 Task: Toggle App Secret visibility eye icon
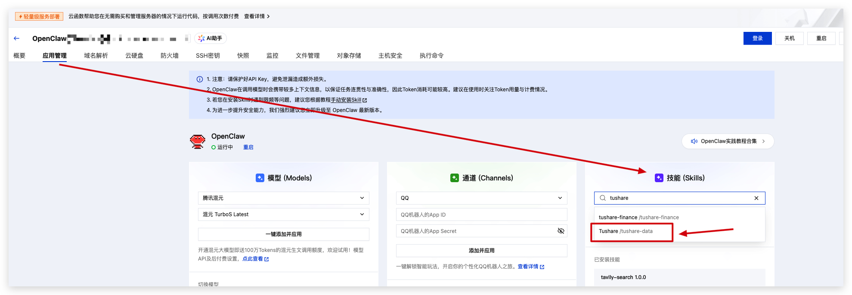(561, 231)
